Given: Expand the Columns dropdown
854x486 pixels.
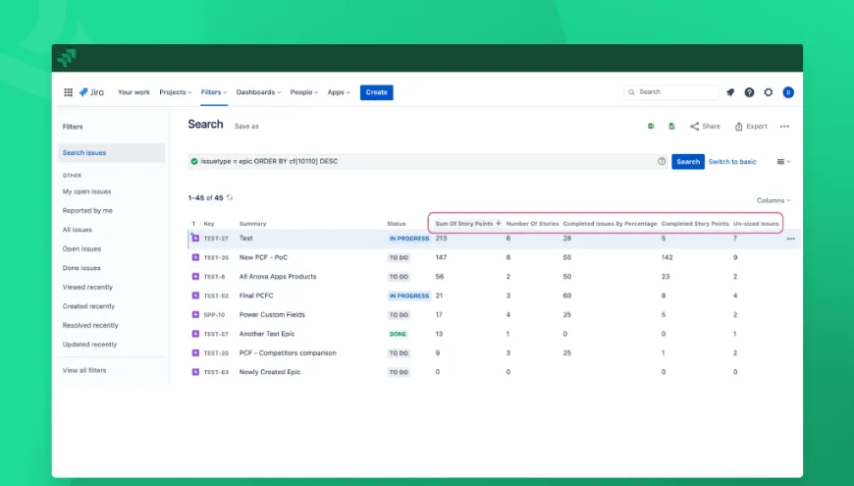Looking at the screenshot, I should [x=774, y=200].
